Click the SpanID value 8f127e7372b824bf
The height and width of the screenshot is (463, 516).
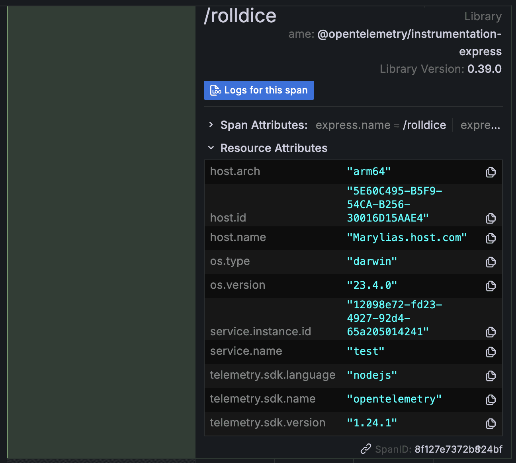point(459,449)
